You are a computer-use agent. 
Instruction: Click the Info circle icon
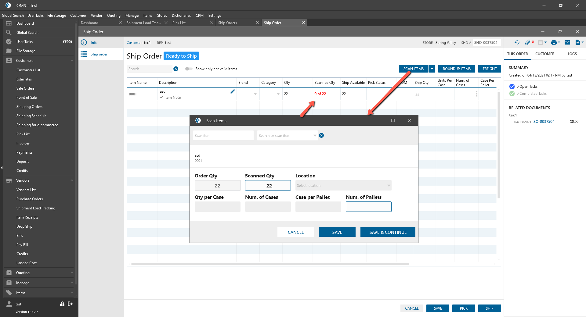[84, 43]
